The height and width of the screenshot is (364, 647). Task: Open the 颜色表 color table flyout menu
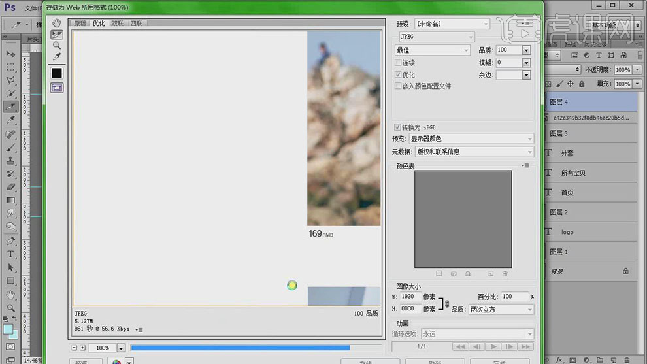point(525,165)
